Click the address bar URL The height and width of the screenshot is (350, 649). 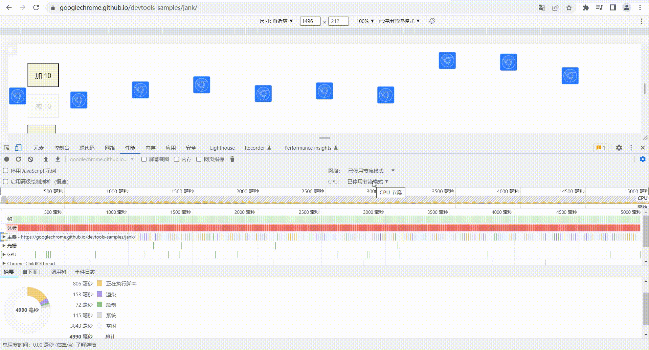[x=129, y=7]
